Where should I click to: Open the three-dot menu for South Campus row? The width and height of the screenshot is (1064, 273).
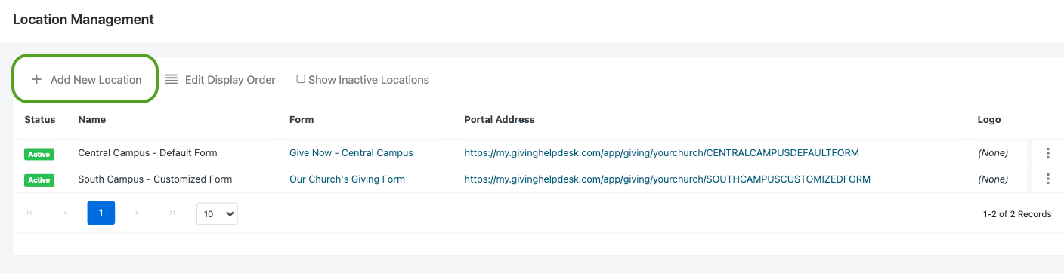pos(1047,179)
